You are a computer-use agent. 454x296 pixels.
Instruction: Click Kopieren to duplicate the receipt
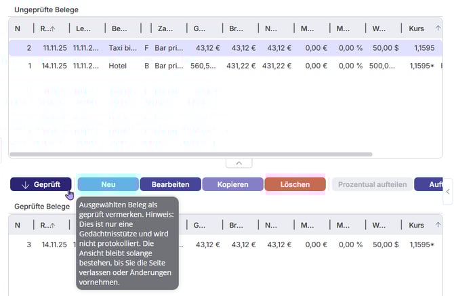click(x=232, y=184)
